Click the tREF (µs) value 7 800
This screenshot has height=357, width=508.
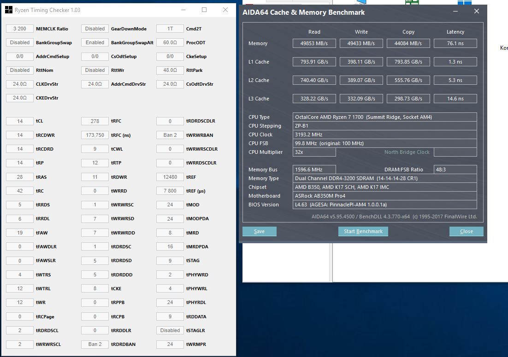(x=170, y=191)
